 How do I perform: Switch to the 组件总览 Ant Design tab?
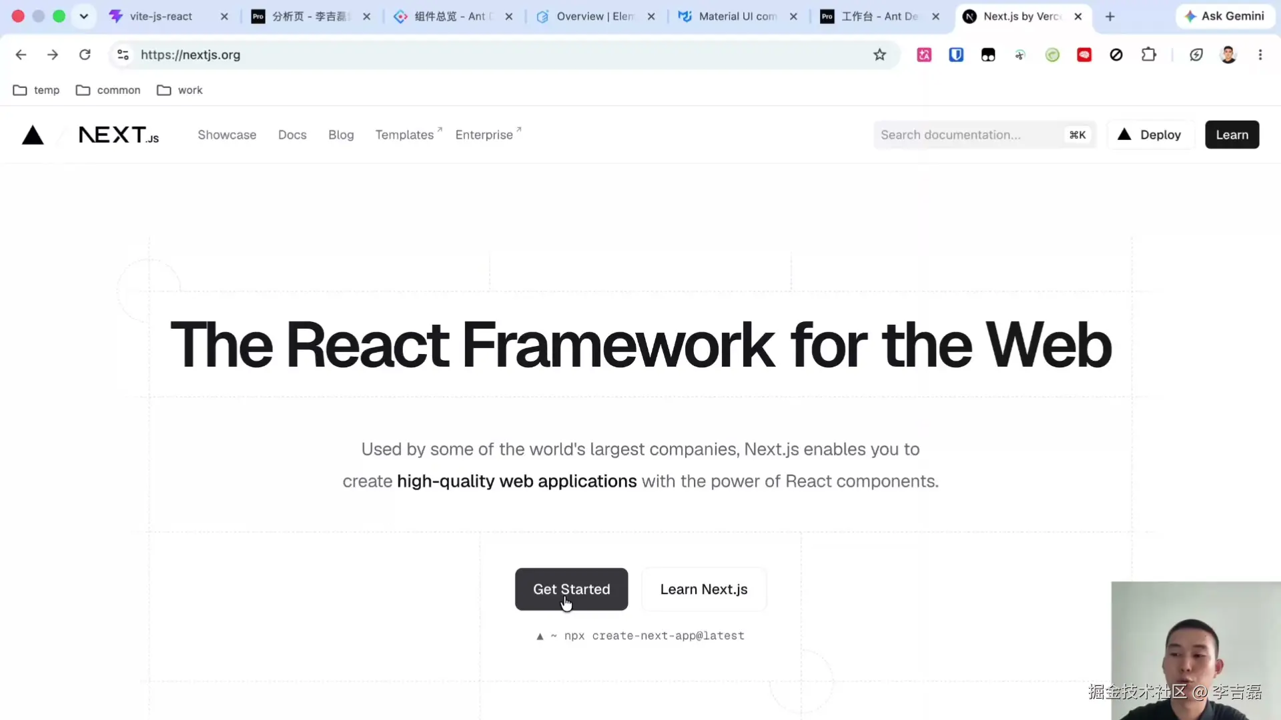[454, 17]
